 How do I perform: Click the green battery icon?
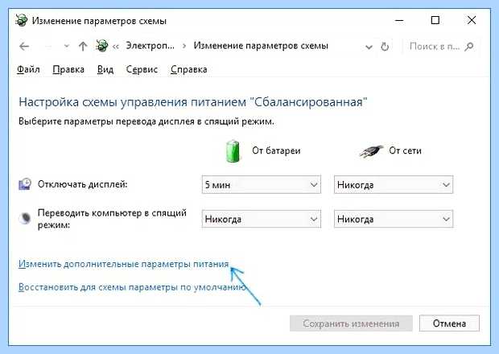click(233, 151)
